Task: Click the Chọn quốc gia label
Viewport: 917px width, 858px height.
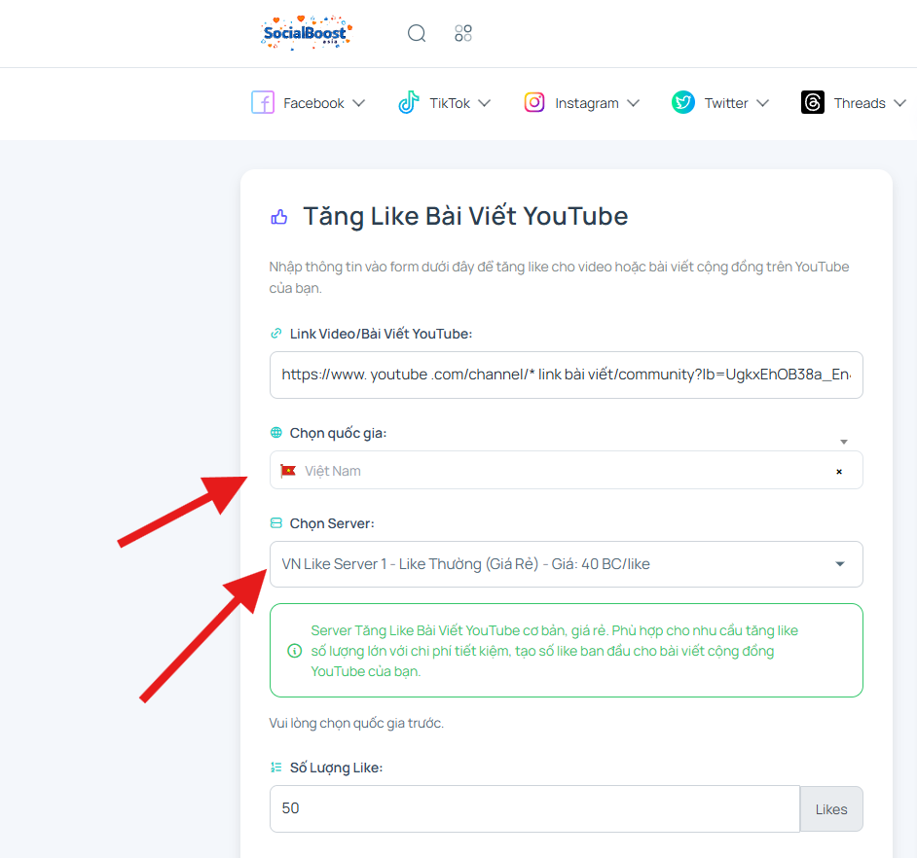Action: [338, 433]
